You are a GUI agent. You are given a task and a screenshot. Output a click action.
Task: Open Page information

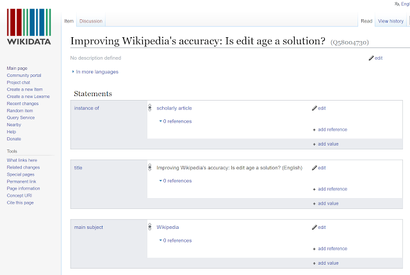click(23, 188)
